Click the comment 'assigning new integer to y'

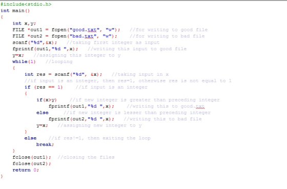click(x=100, y=125)
